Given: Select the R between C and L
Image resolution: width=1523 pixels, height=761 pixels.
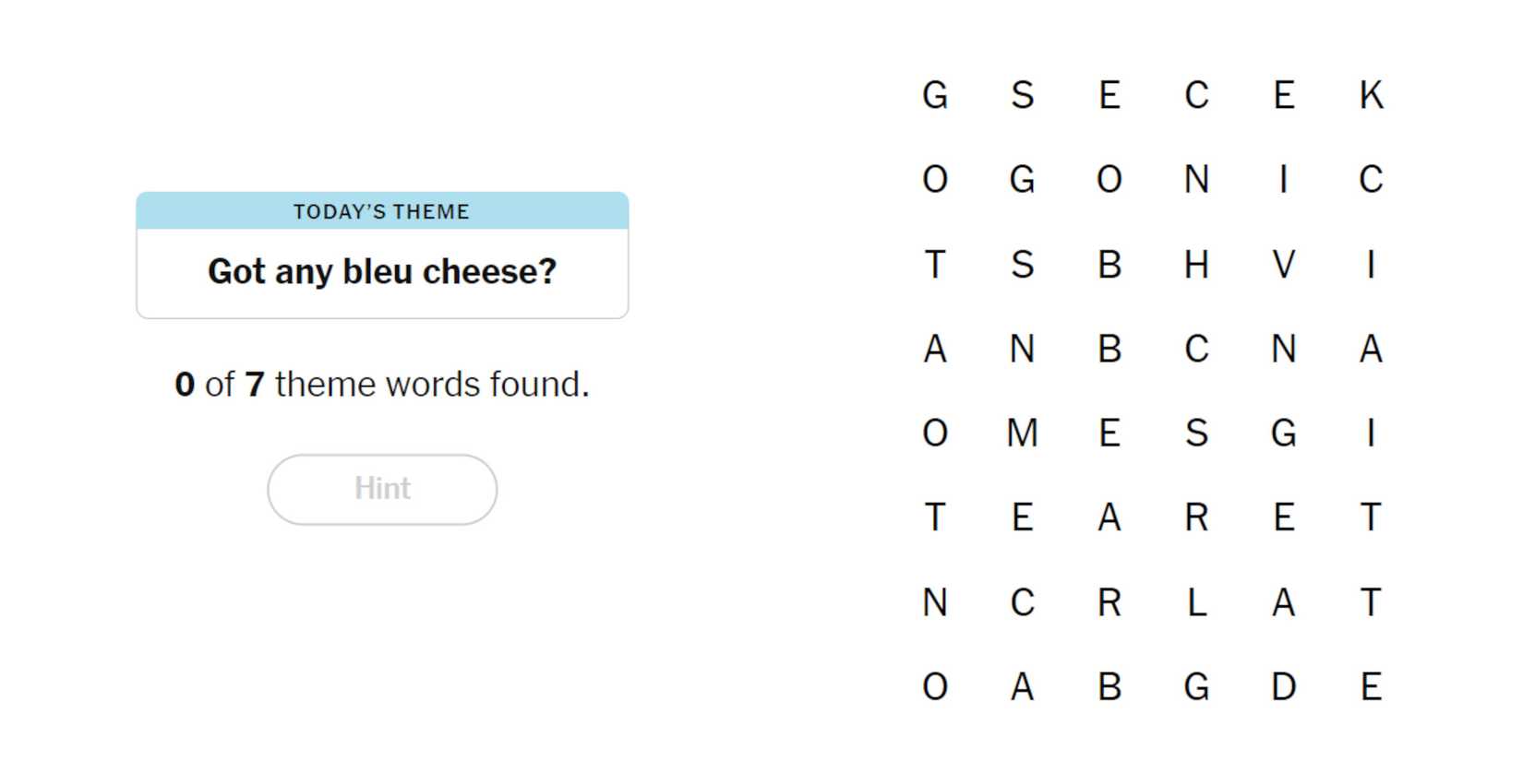Looking at the screenshot, I should pyautogui.click(x=1109, y=602).
